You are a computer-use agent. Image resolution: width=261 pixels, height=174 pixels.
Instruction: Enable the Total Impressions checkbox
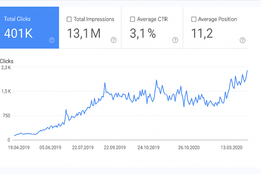tap(69, 19)
